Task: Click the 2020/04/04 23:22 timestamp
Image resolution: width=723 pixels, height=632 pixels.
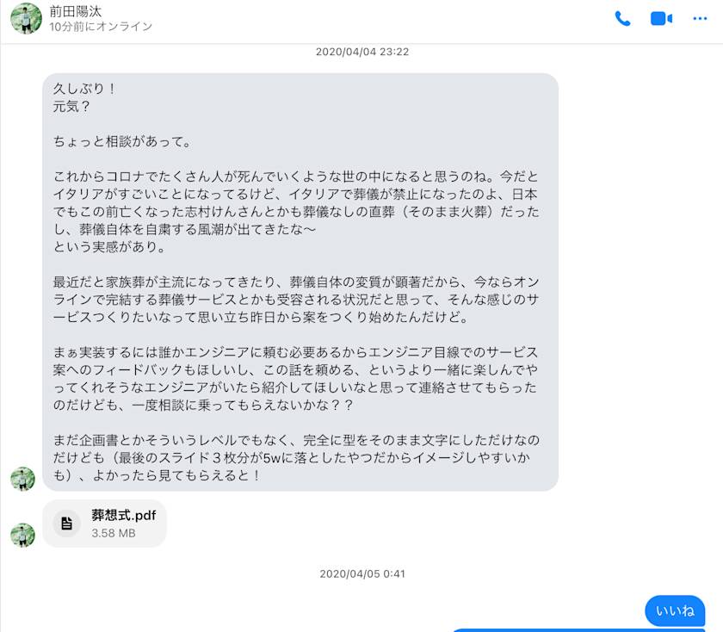Action: tap(362, 52)
